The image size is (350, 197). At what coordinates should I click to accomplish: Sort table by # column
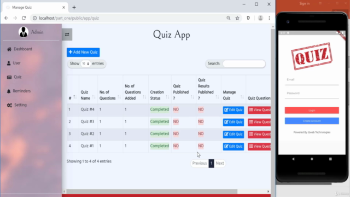(x=73, y=89)
